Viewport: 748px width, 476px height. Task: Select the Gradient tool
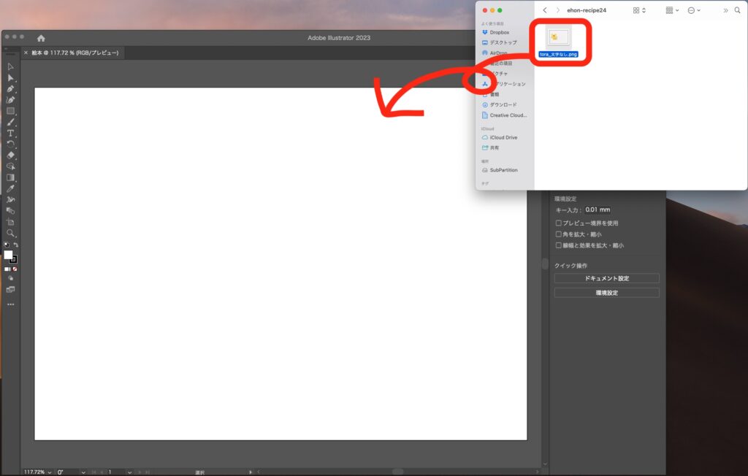click(10, 177)
